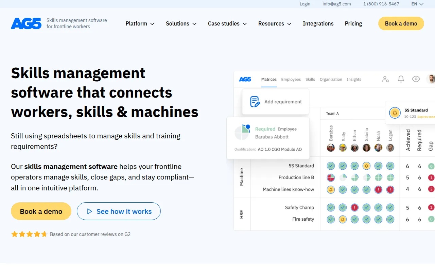Click the Production line B row label
The height and width of the screenshot is (272, 435).
(x=296, y=177)
